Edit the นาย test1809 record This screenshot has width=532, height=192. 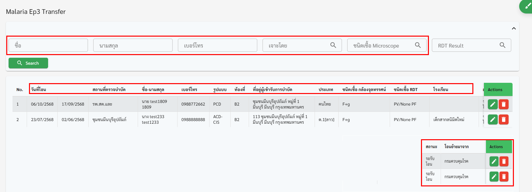point(492,104)
